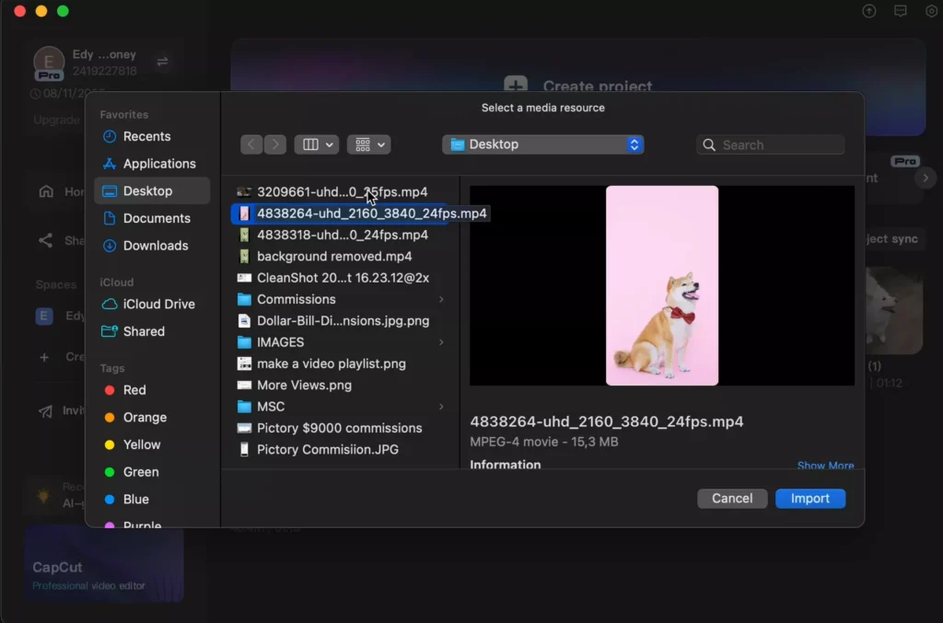Select file 4838318-uhd...0_24fps.mp4
Screen dimensions: 943x623
pos(343,235)
